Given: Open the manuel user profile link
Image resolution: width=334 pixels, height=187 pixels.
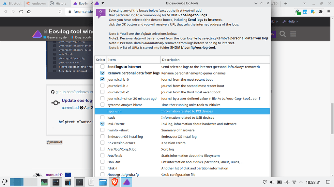Looking at the screenshot, I should (52, 175).
